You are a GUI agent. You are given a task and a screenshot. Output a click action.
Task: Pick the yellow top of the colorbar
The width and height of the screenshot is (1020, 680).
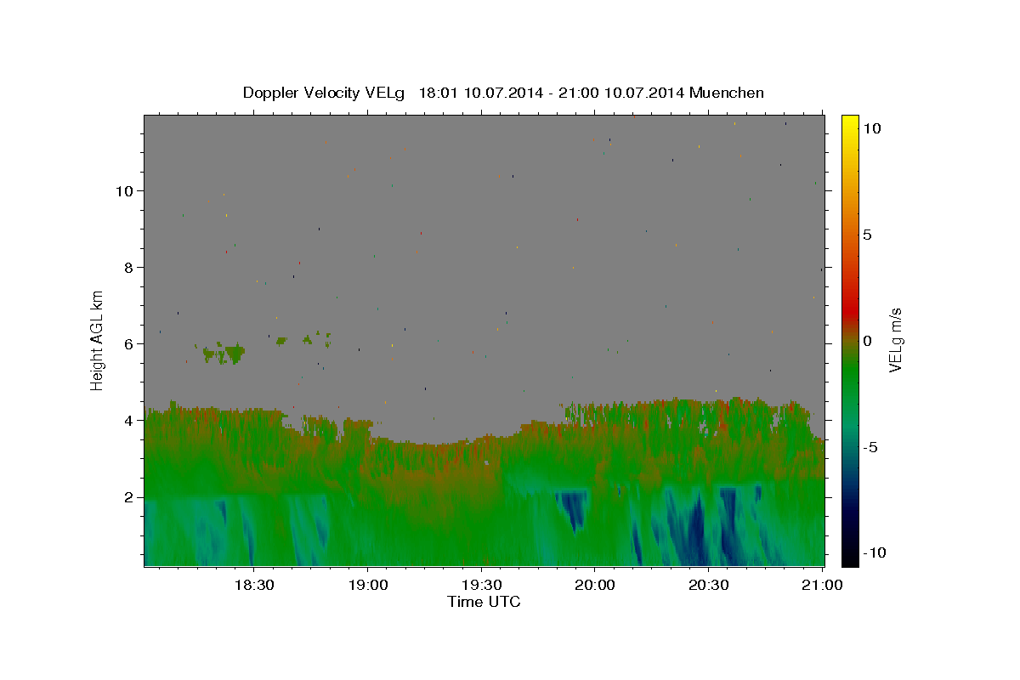coord(850,122)
